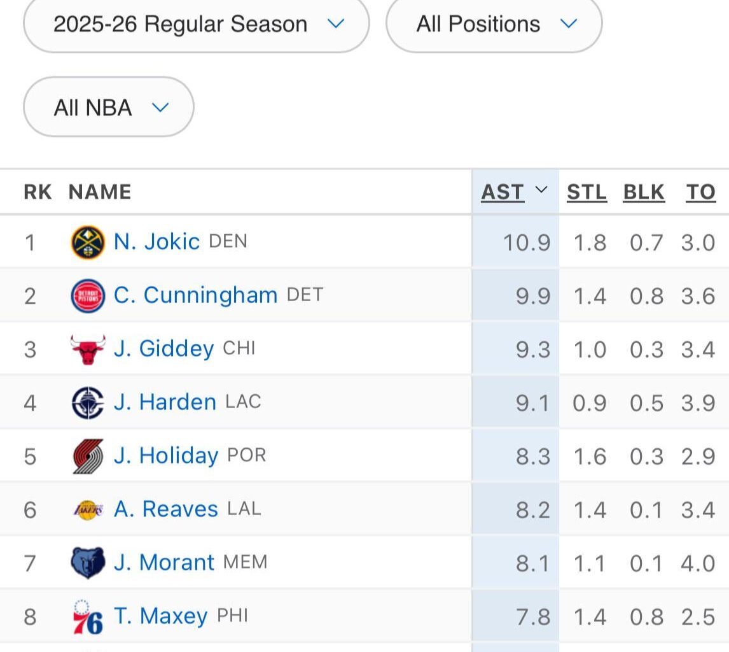Open the 2025-26 Regular Season dropdown
The width and height of the screenshot is (729, 652).
195,25
